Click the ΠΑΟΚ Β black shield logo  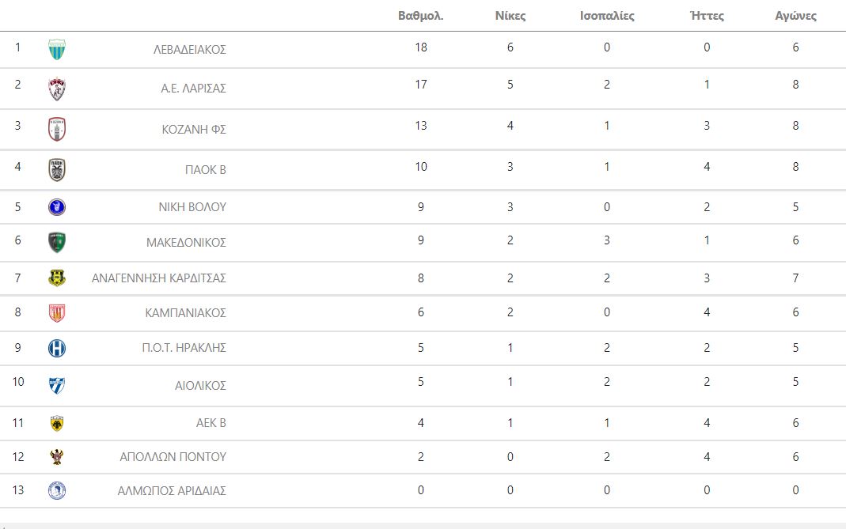pyautogui.click(x=57, y=170)
